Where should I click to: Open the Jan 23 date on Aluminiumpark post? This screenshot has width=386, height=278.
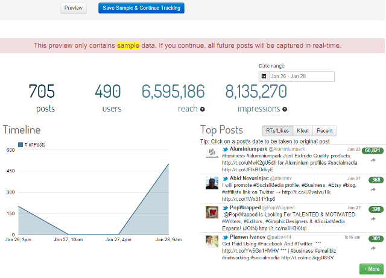[353, 148]
